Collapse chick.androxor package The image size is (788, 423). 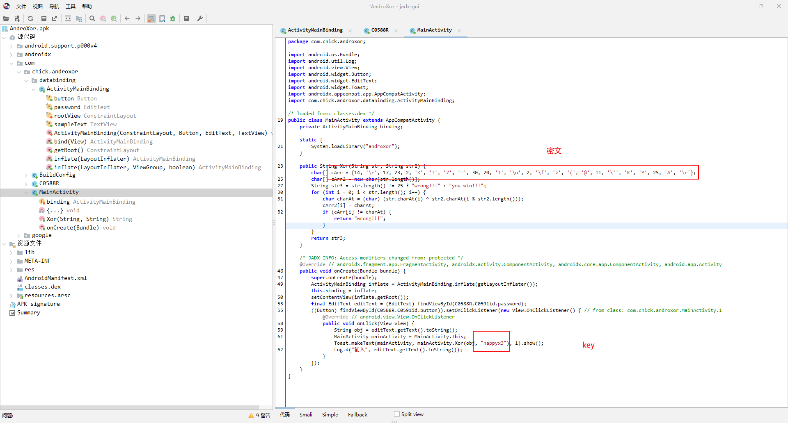tap(19, 72)
